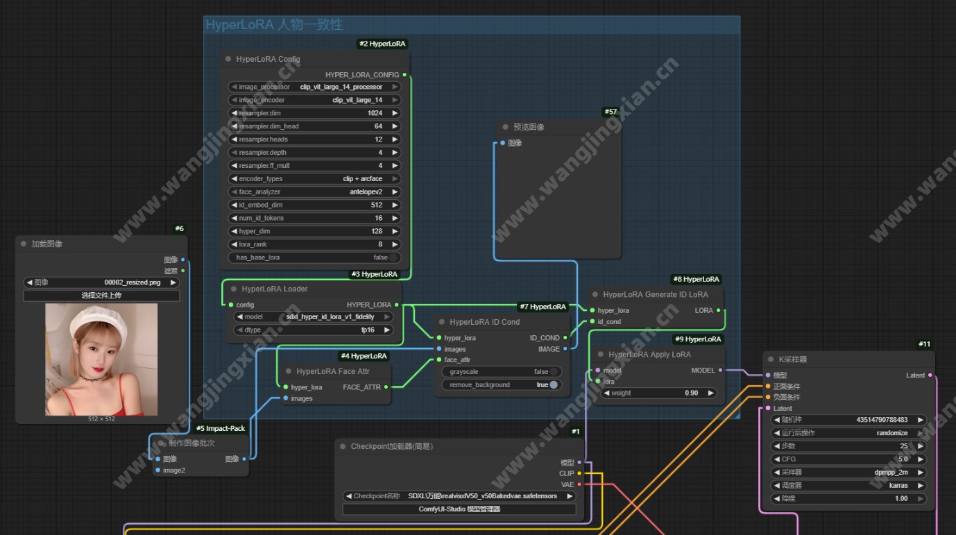Decrease the weight value with its left arrow
956x535 pixels.
click(x=606, y=393)
